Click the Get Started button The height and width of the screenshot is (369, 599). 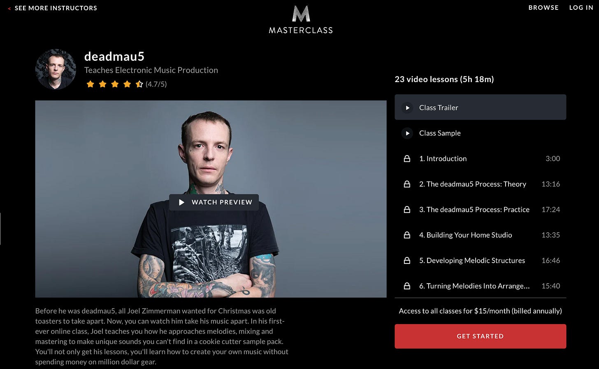(x=480, y=336)
